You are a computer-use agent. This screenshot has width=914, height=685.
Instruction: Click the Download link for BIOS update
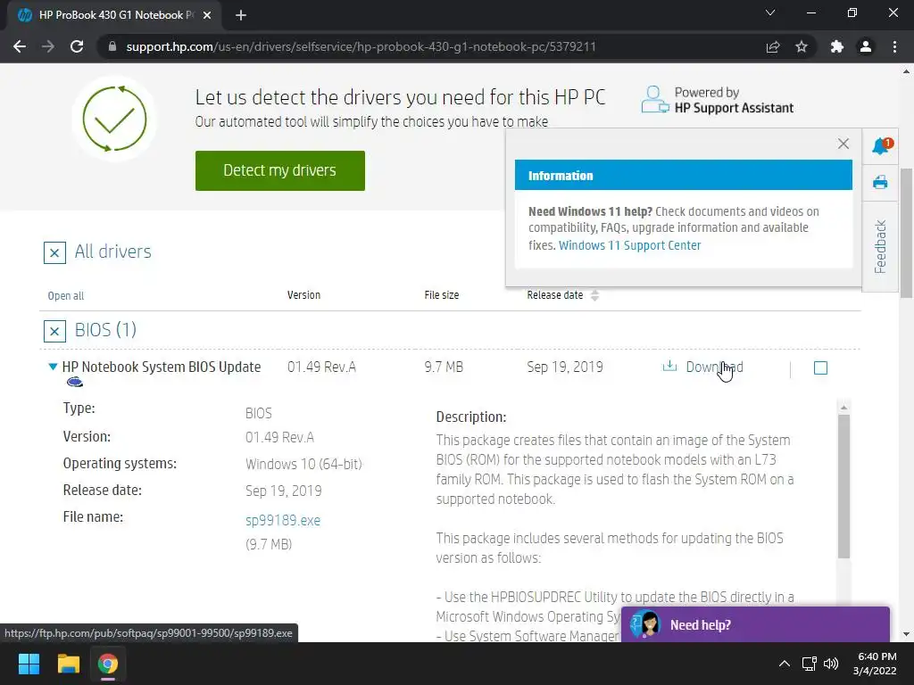(714, 367)
